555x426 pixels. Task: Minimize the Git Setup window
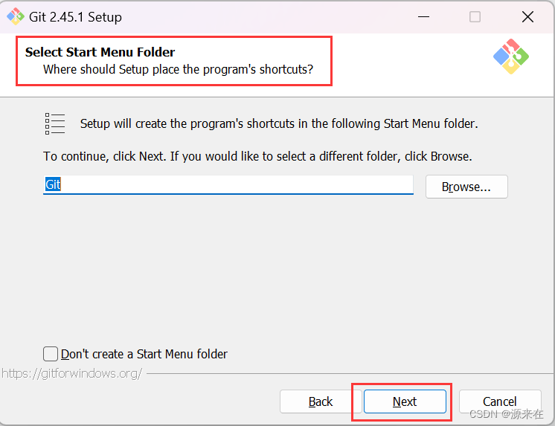[x=423, y=16]
